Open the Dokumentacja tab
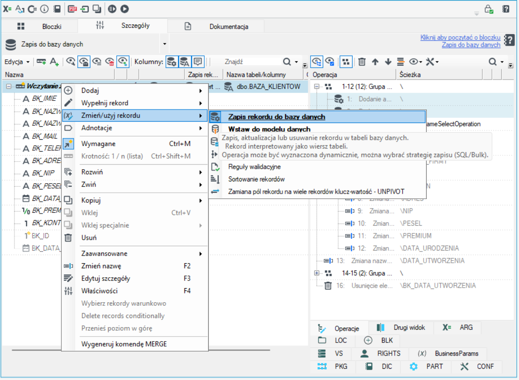 (217, 27)
